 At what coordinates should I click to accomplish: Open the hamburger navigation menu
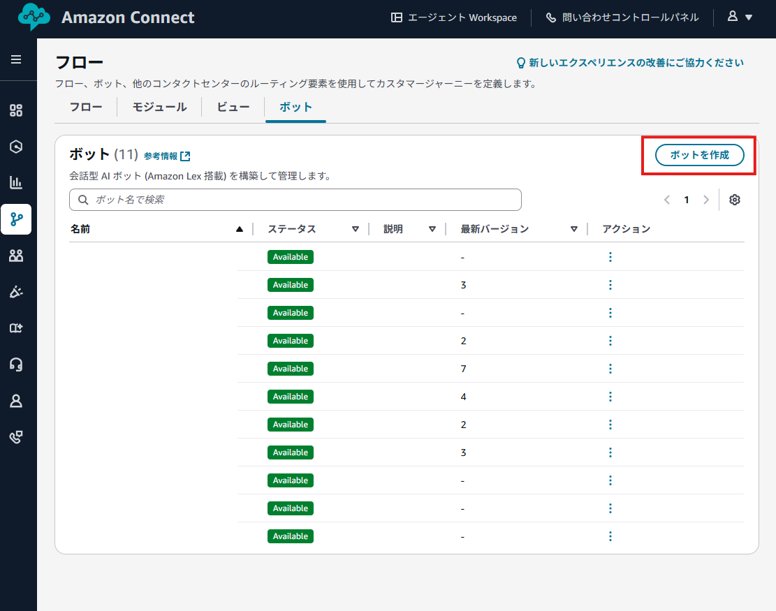[x=16, y=59]
